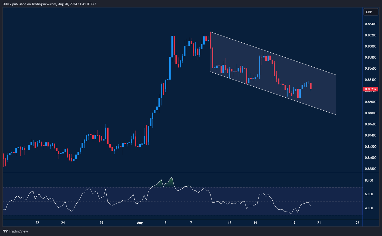Image resolution: width=382 pixels, height=236 pixels.
Task: Select the 0.86200 price scale label
Action: [x=370, y=35]
